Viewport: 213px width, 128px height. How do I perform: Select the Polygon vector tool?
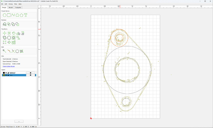click(22, 15)
